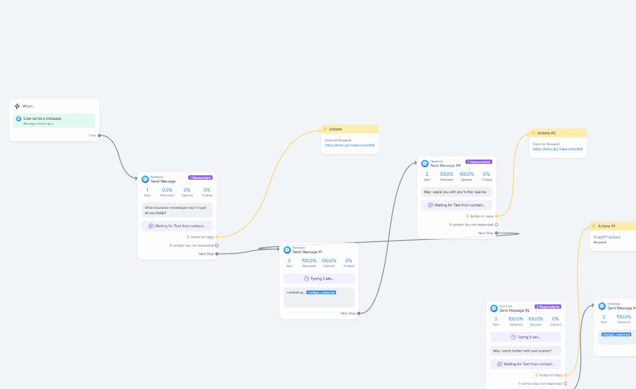Click the "Send Message #2" node title
Screen dimensions: 636x389
click(x=514, y=310)
